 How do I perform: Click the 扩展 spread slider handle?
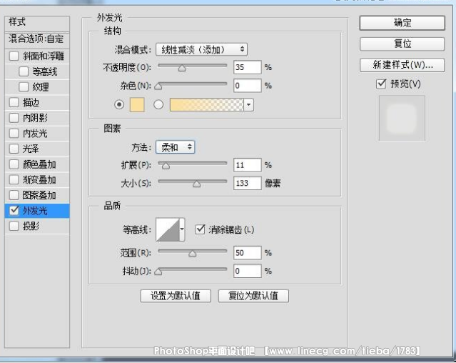[x=166, y=166]
